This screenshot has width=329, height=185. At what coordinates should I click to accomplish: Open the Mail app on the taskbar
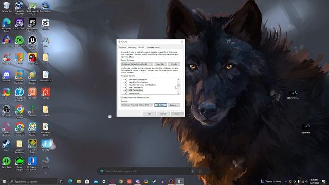(96, 181)
